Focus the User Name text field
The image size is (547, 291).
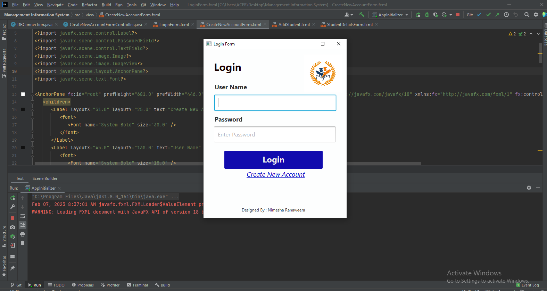275,103
